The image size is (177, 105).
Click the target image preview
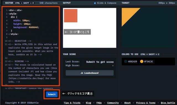pos(148,28)
